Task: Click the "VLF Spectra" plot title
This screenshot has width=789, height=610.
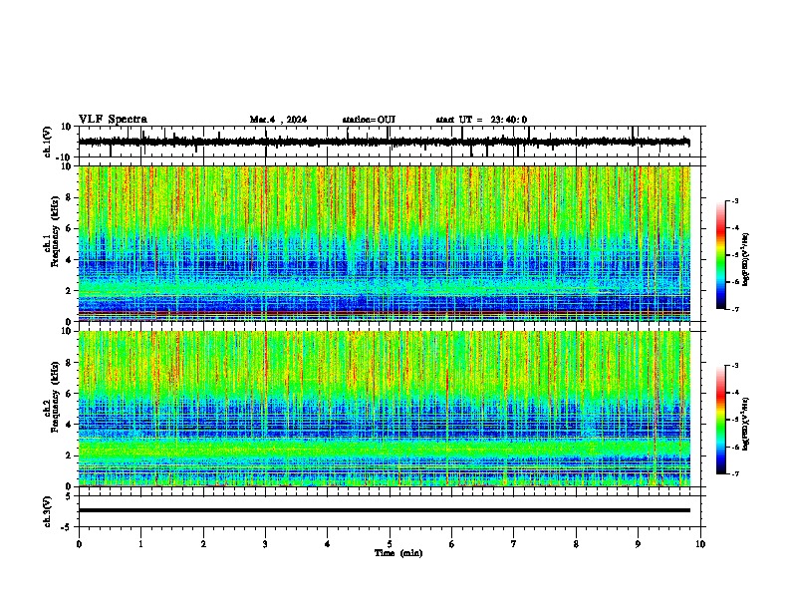Action: point(113,120)
